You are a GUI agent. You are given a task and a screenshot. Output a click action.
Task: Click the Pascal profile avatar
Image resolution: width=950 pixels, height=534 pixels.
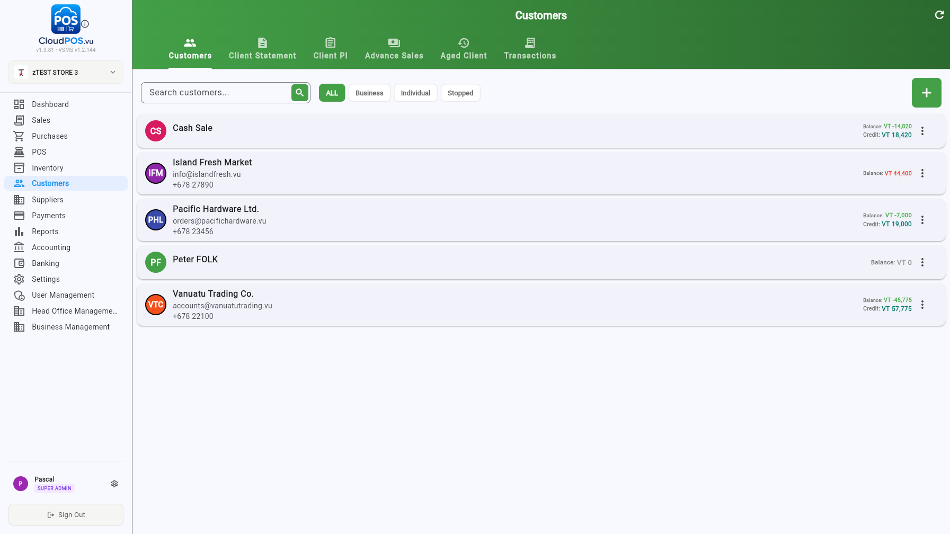tap(21, 484)
